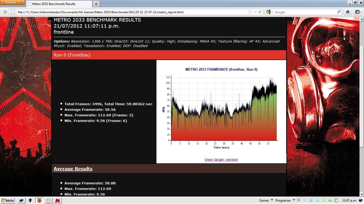Select text Min. Framerate: 9.56 (Frame: 6)
This screenshot has height=204, width=364.
96,121
